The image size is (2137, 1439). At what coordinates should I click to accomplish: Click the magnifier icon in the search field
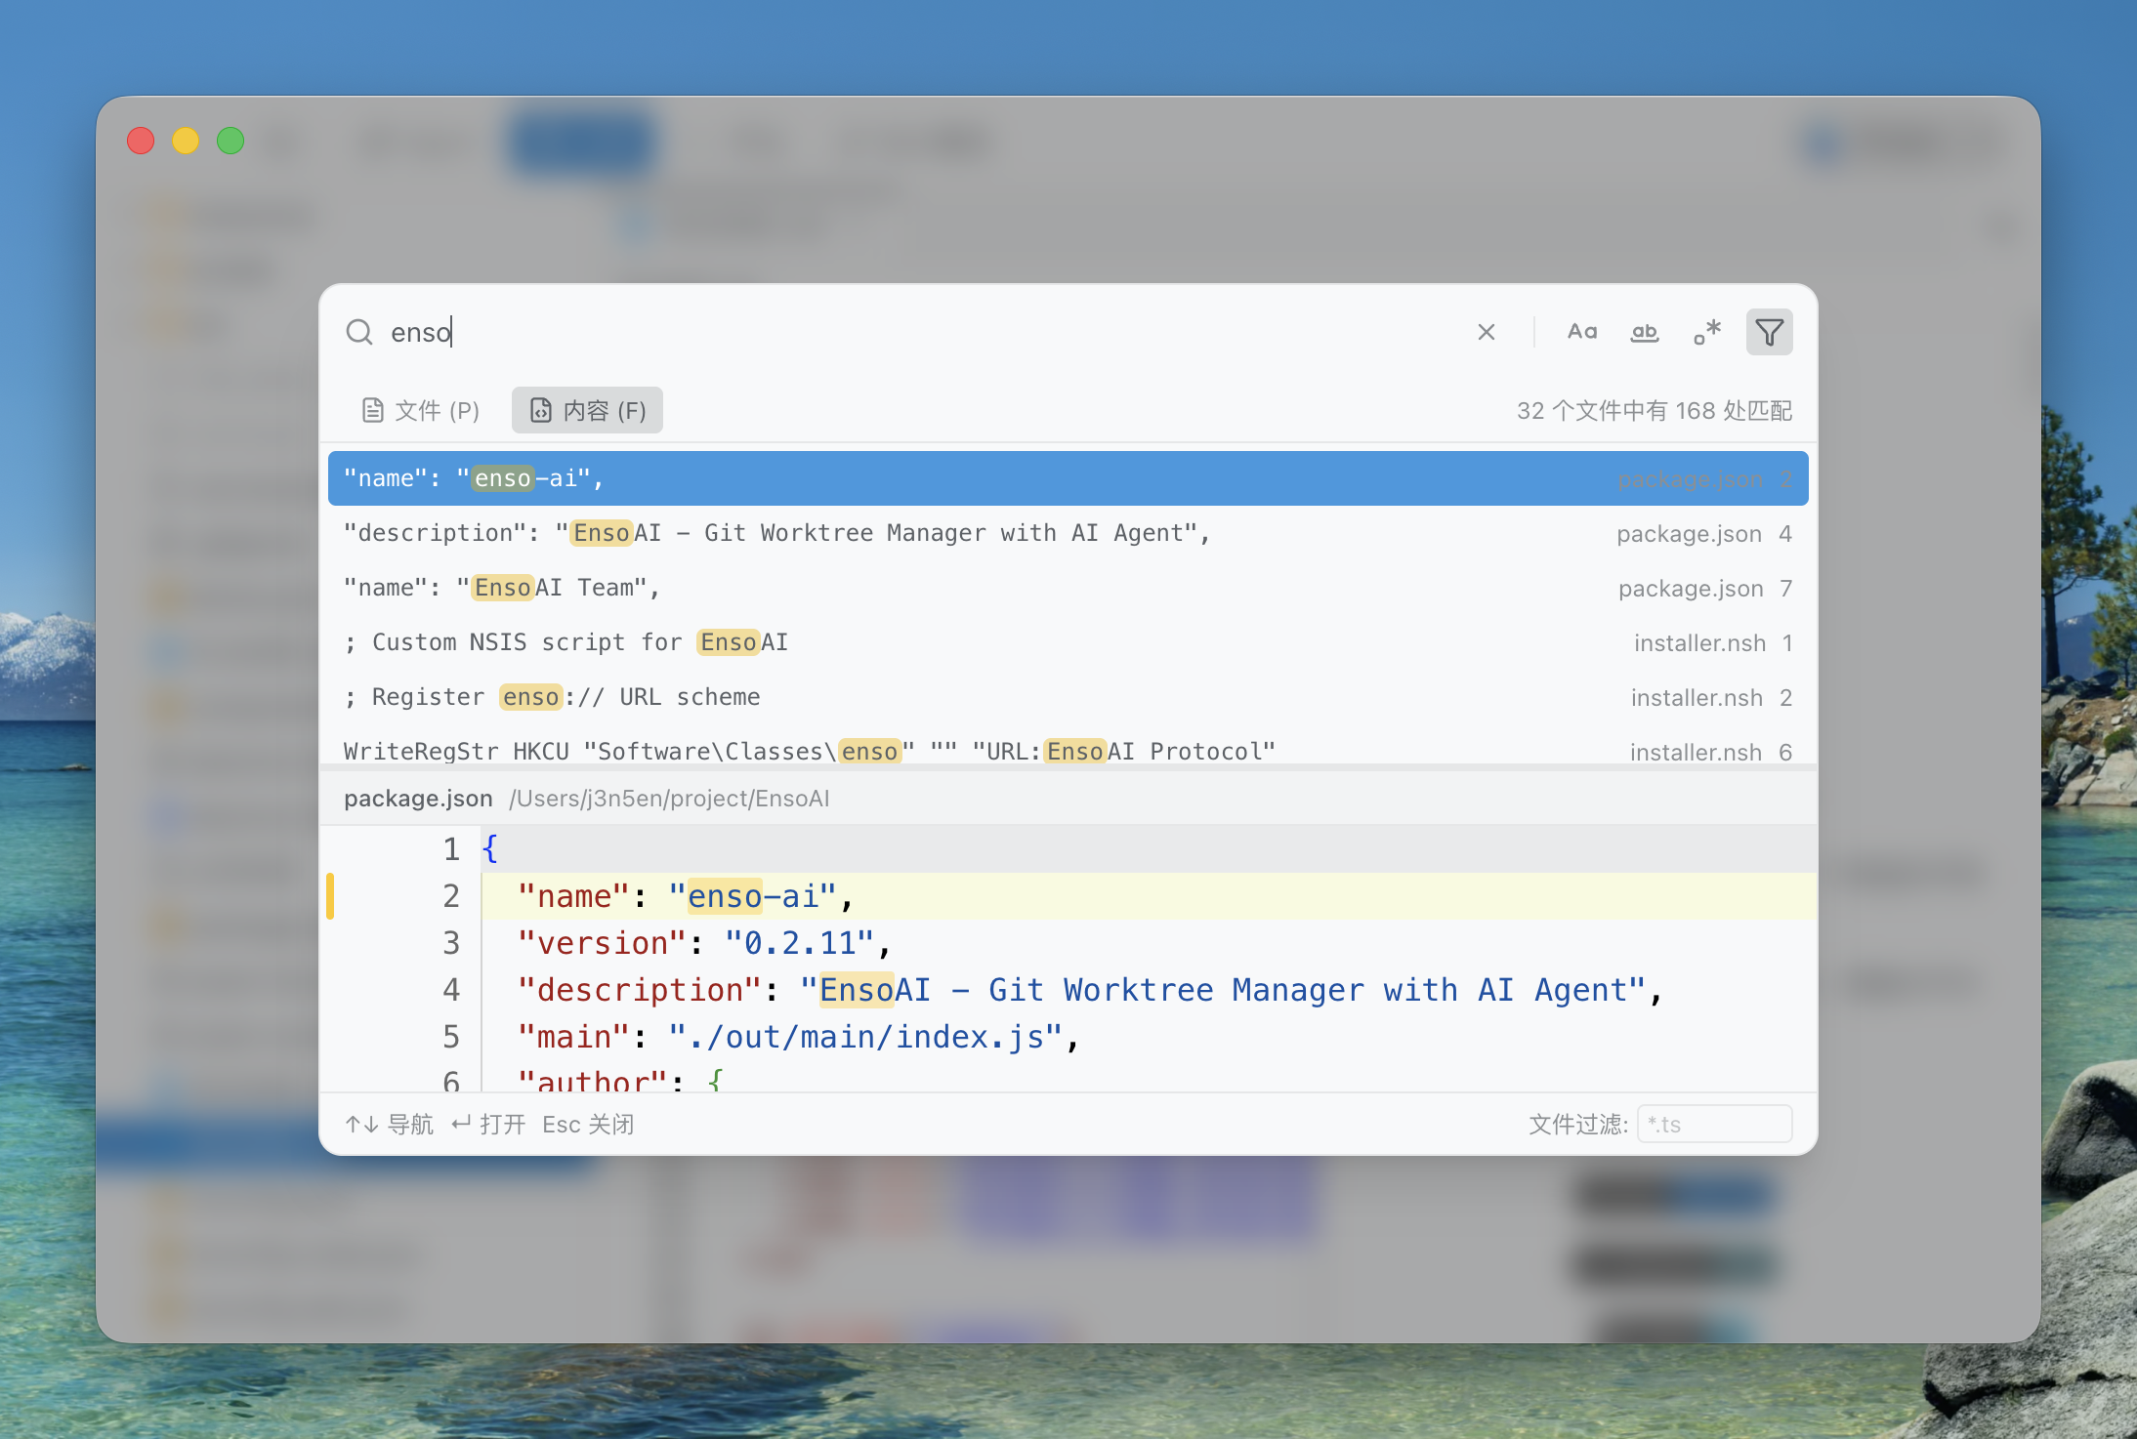point(359,332)
